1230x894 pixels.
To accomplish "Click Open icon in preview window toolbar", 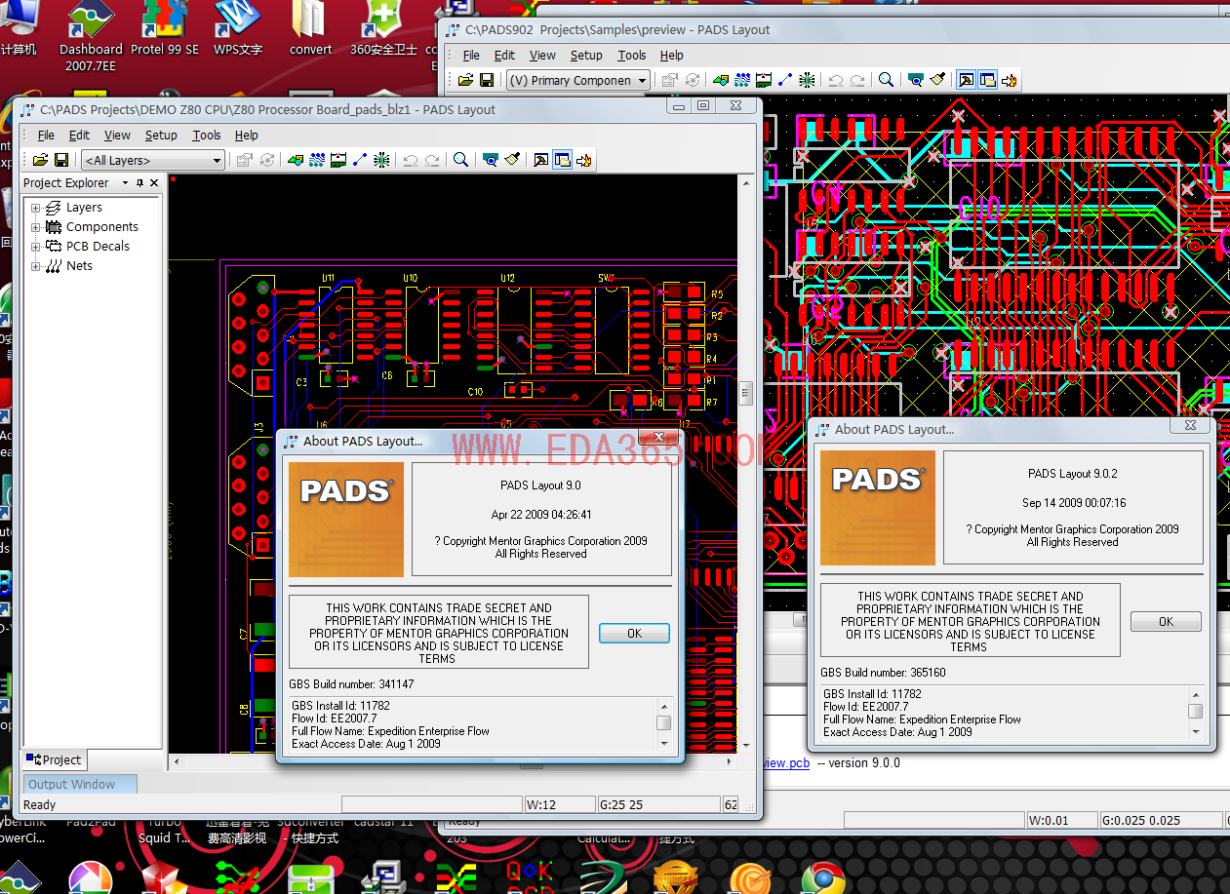I will pyautogui.click(x=465, y=80).
